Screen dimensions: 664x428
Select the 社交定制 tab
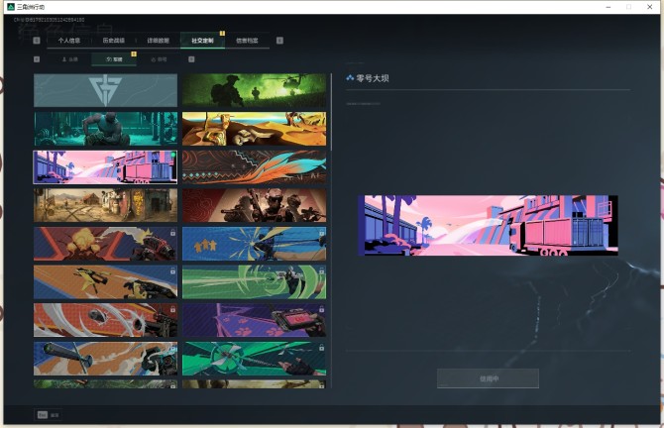(202, 41)
